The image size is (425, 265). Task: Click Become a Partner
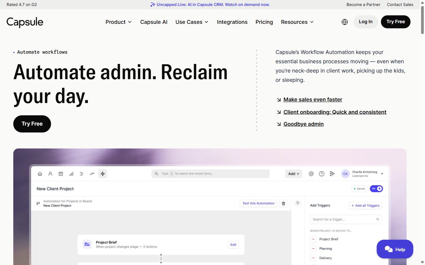pyautogui.click(x=364, y=5)
